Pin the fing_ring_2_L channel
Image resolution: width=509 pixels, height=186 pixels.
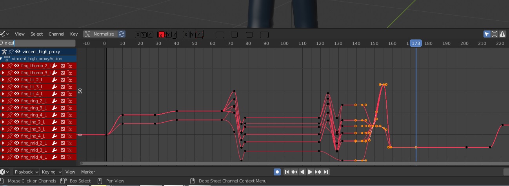tap(10, 101)
